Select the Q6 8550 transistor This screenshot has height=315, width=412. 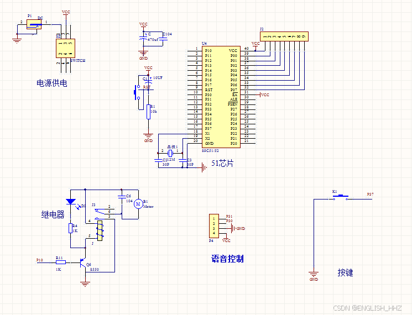(x=83, y=262)
